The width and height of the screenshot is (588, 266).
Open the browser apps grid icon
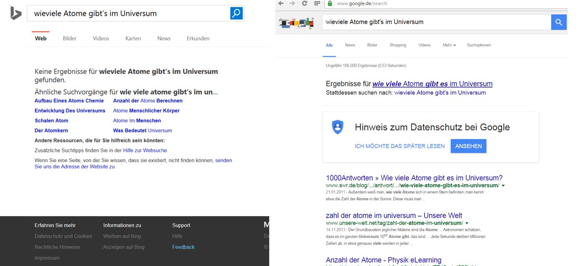point(317,3)
